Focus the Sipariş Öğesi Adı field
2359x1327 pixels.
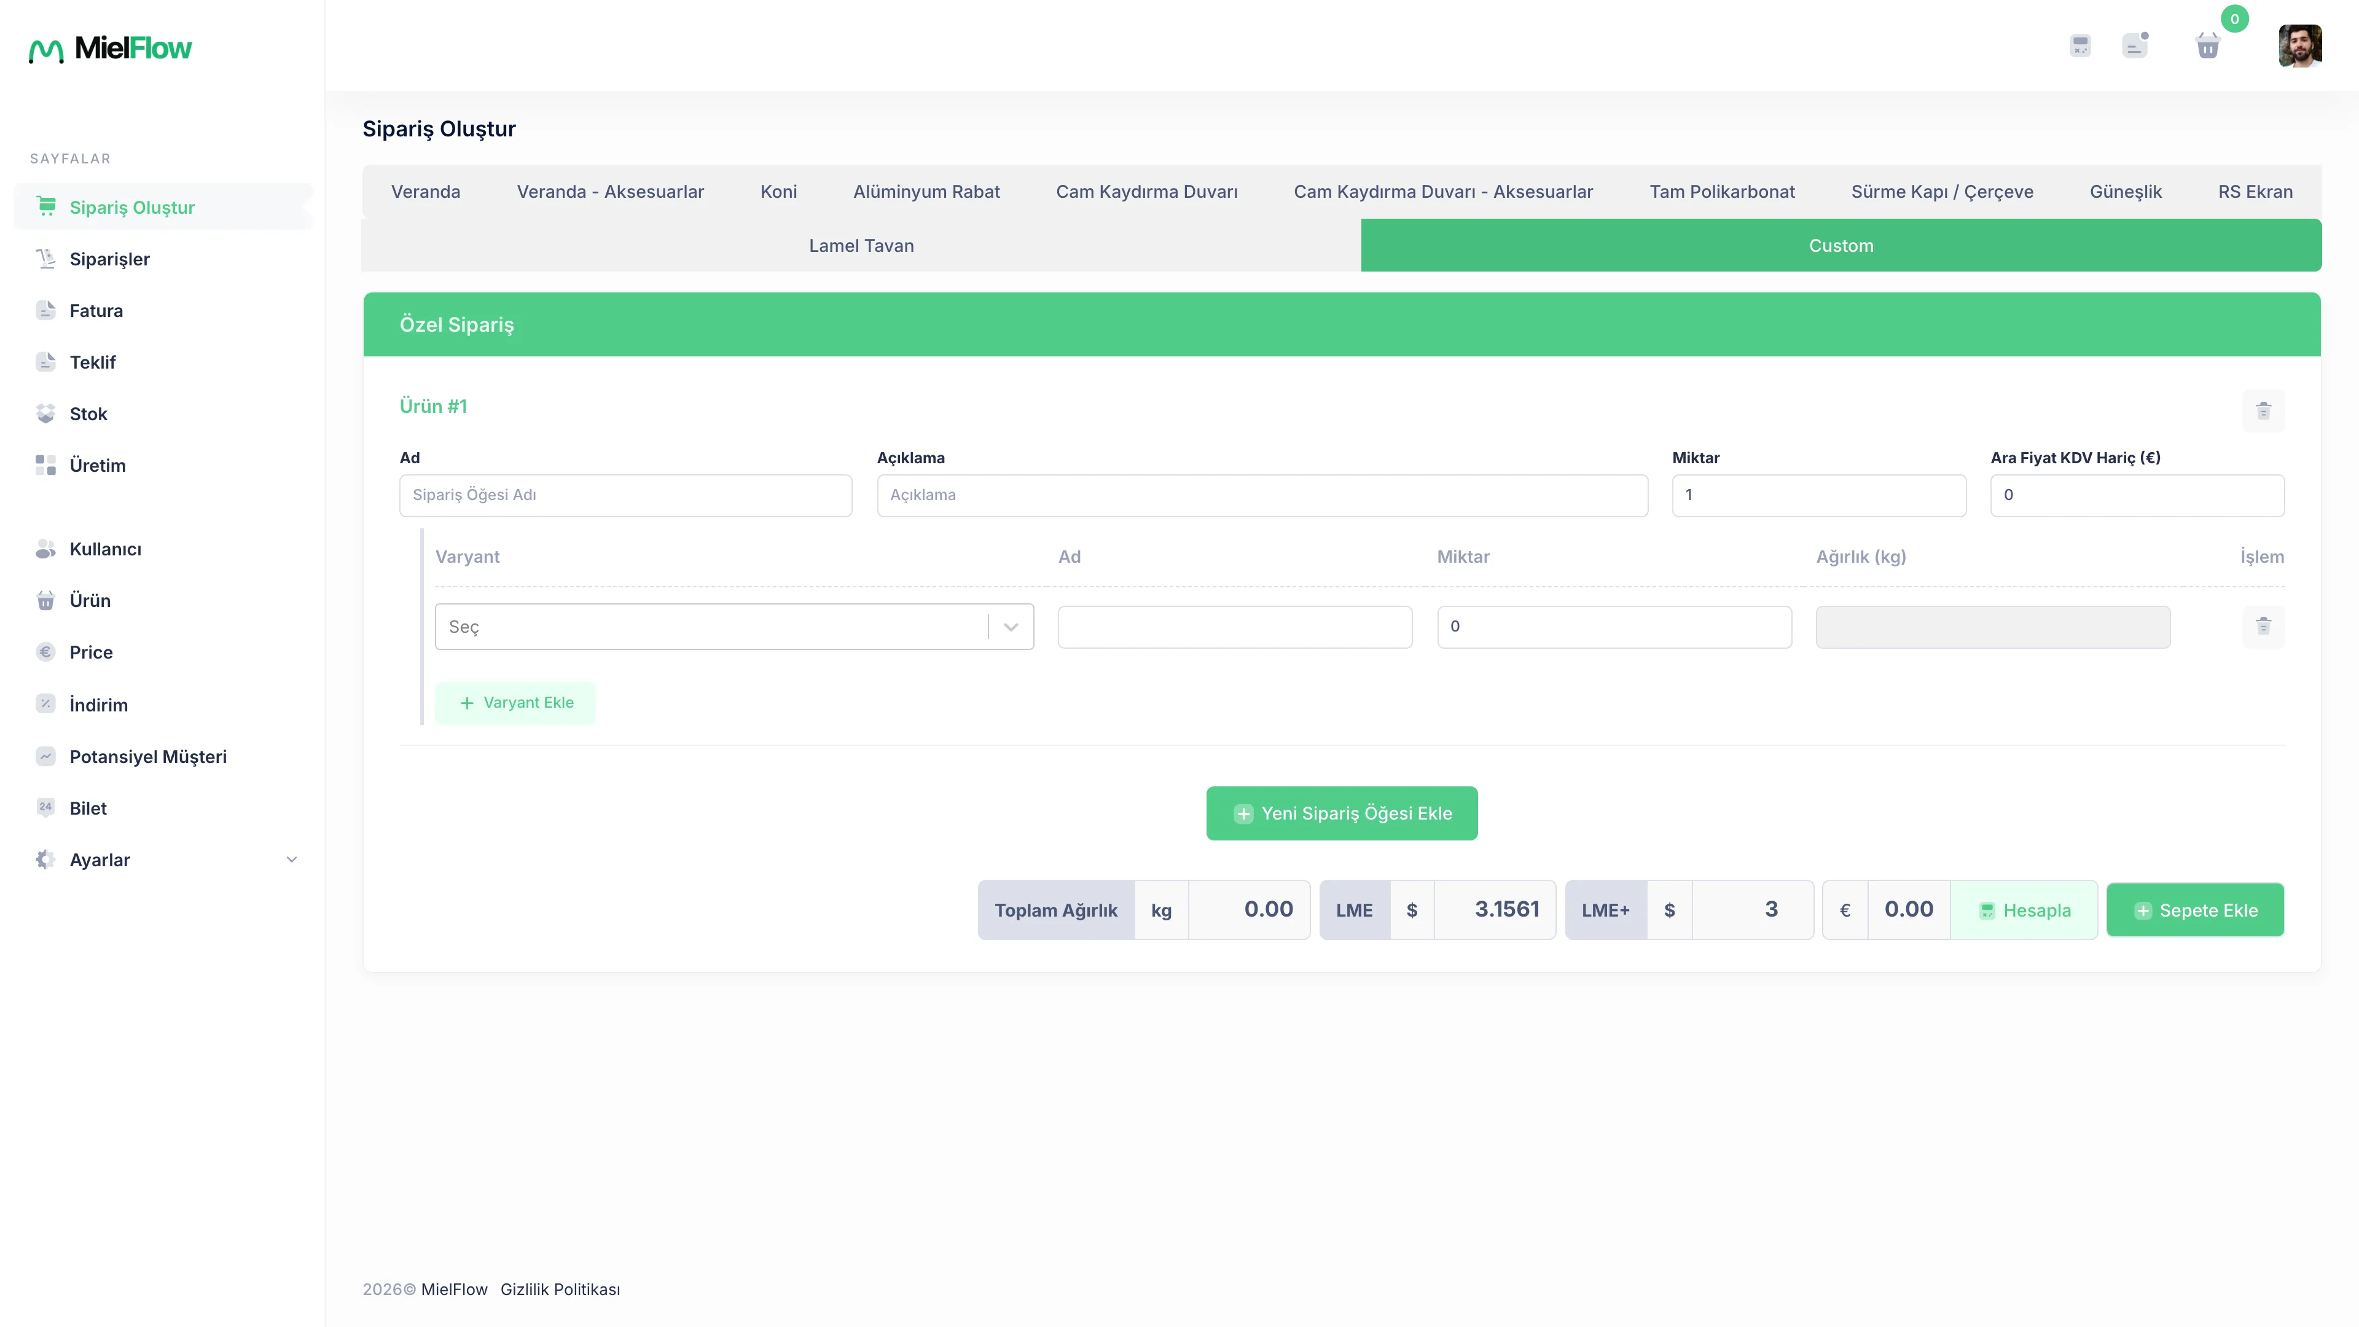625,495
